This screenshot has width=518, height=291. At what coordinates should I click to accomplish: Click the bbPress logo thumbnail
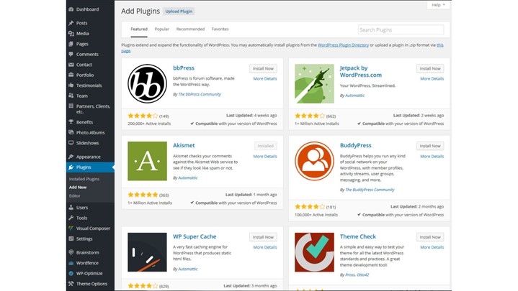(x=148, y=83)
